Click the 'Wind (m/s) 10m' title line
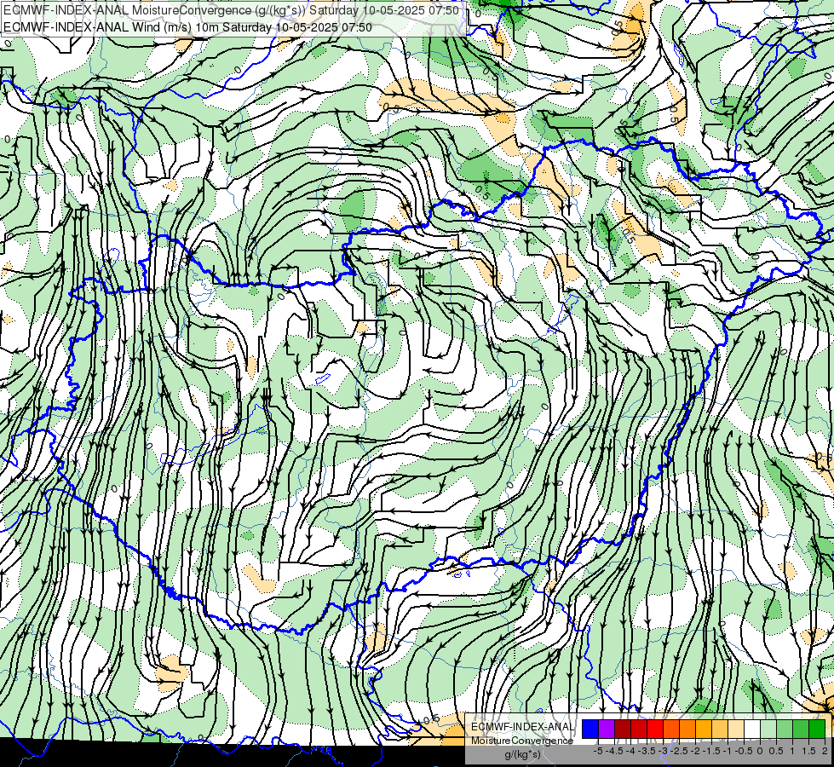834x767 pixels. point(187,27)
